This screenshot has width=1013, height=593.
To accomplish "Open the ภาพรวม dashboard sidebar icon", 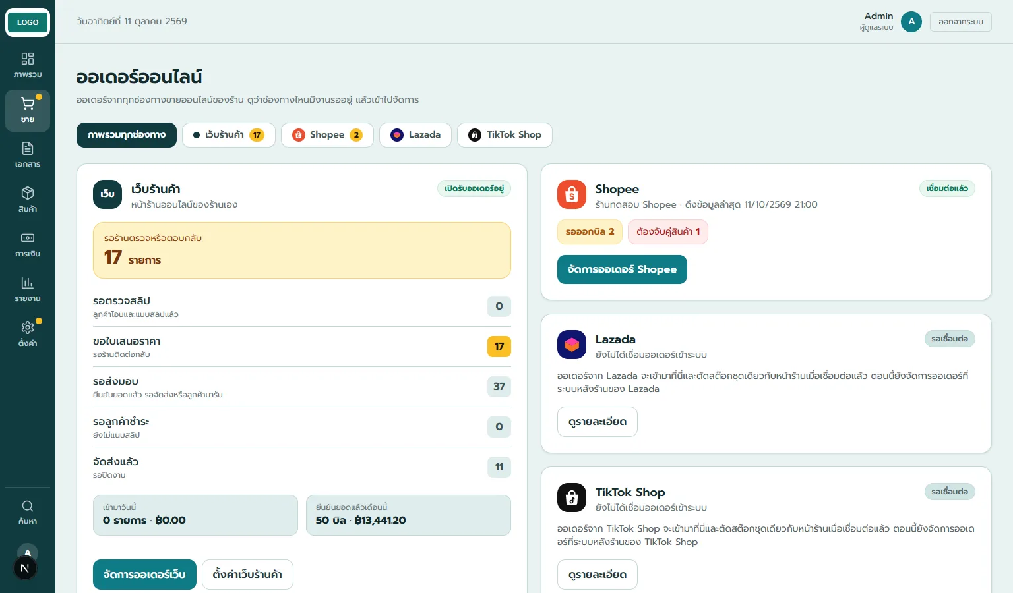I will tap(28, 66).
